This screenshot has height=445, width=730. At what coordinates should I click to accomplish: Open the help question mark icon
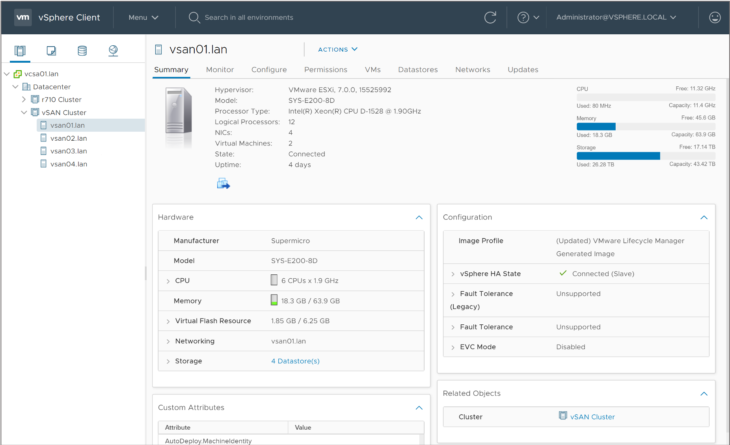523,17
